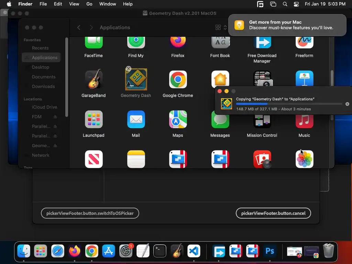Click the copy progress bar
Screen dimensions: 352x264
289,104
